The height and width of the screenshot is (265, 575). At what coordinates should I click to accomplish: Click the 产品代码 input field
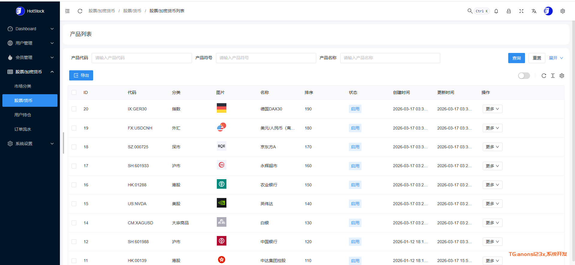pyautogui.click(x=142, y=58)
